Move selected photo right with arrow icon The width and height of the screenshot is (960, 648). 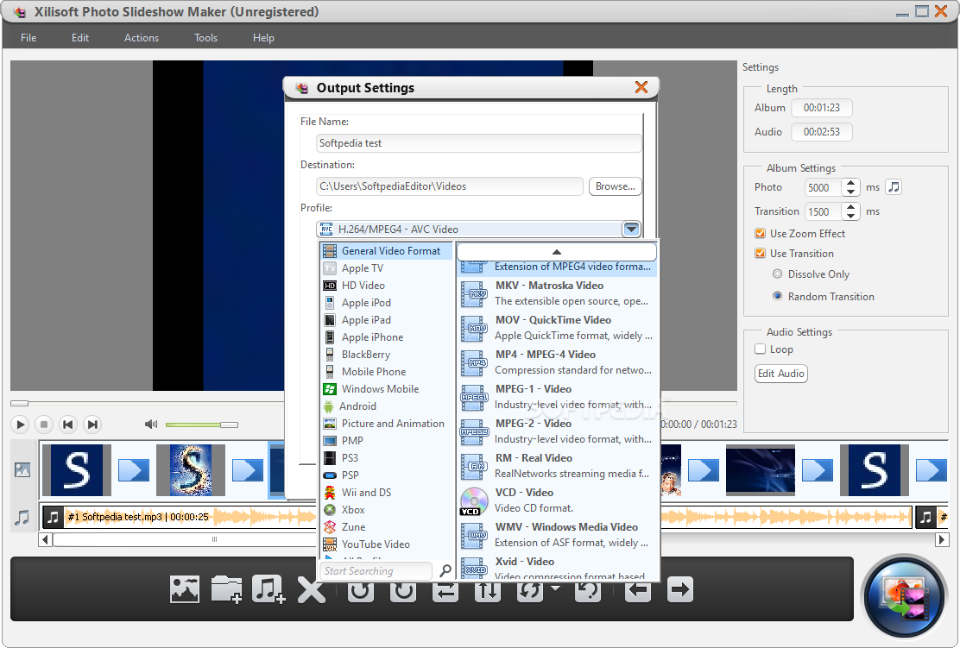[679, 590]
